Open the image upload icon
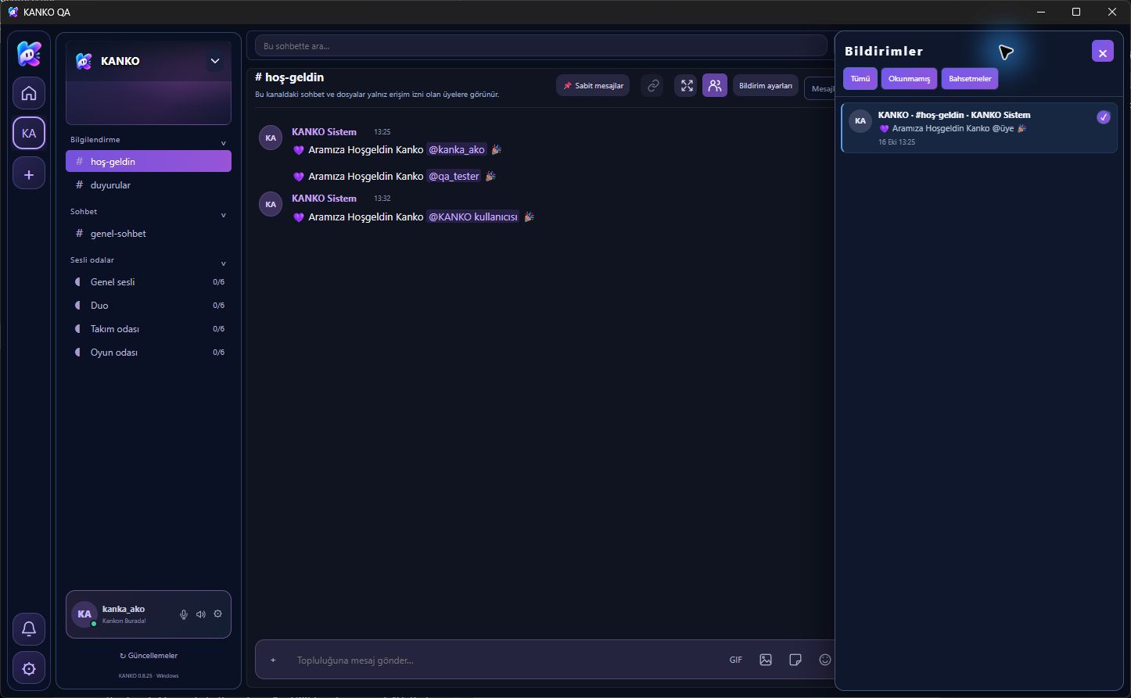 click(766, 660)
